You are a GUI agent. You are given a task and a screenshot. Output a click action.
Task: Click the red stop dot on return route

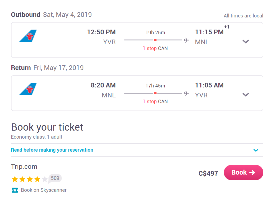click(155, 93)
